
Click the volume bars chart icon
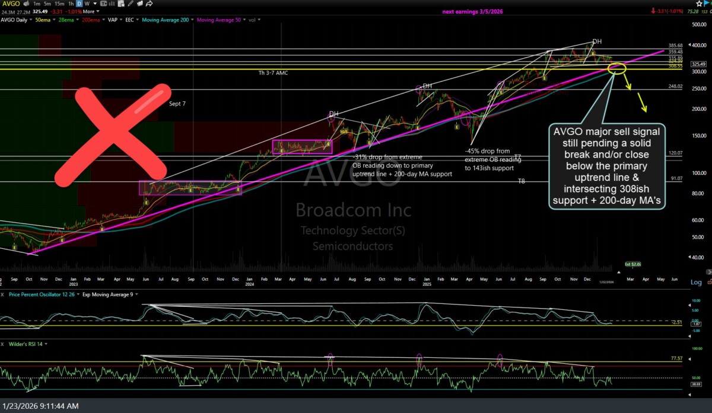point(111,3)
